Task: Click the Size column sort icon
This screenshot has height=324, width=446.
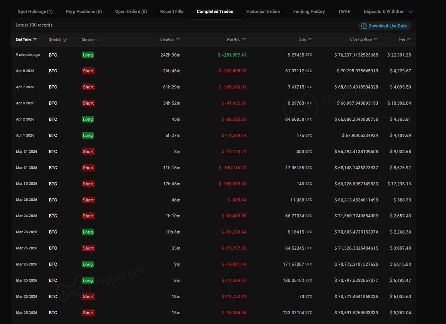Action: [x=310, y=39]
